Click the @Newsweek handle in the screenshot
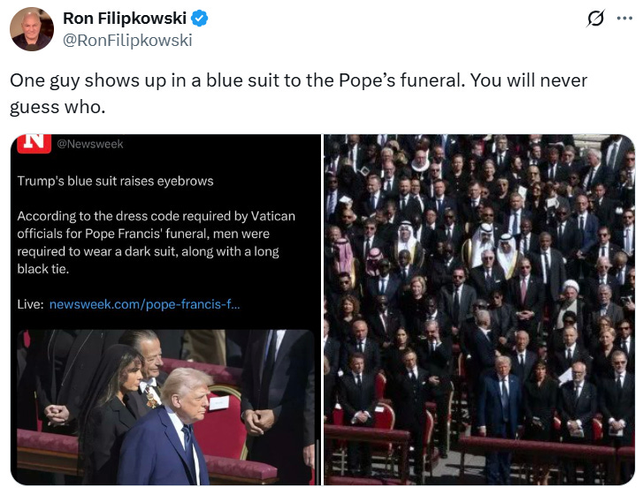Viewport: 642px width, 488px height. [x=90, y=144]
